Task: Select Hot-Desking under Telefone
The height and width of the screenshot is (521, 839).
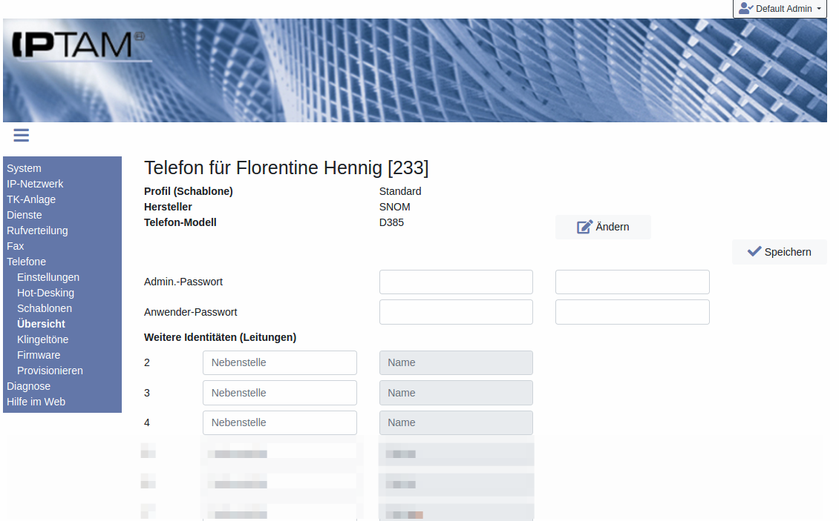Action: tap(45, 293)
